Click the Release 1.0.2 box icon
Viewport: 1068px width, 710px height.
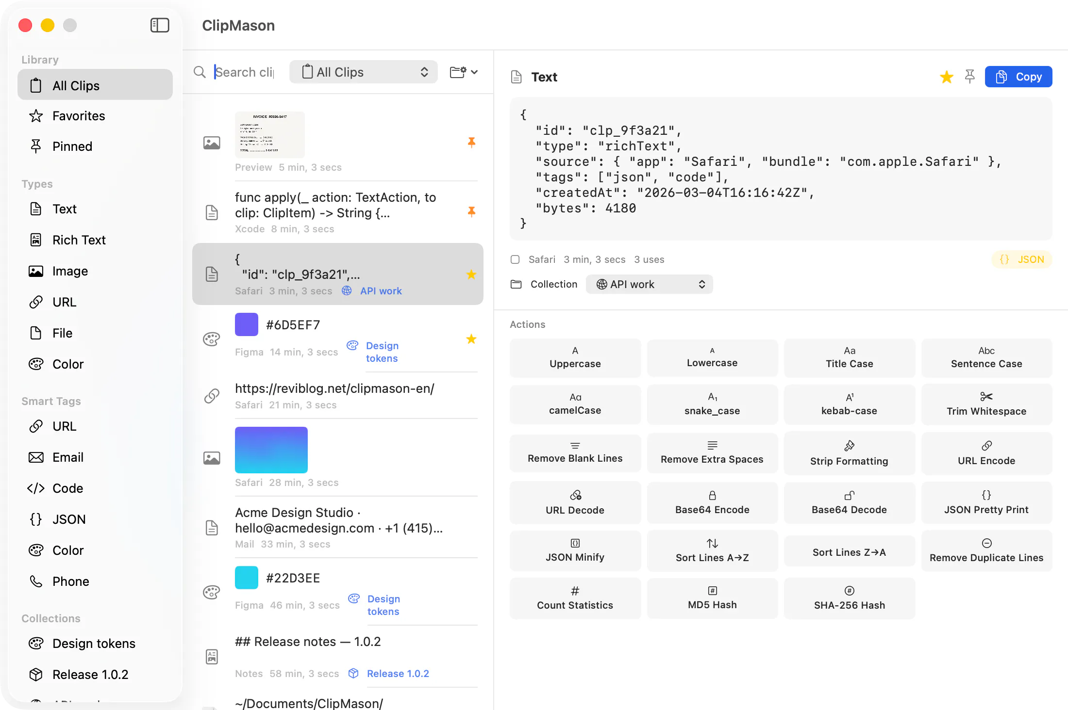click(x=36, y=675)
